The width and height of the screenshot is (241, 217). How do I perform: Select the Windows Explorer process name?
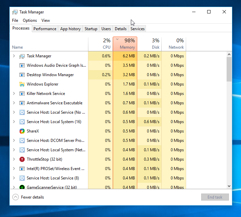43,84
